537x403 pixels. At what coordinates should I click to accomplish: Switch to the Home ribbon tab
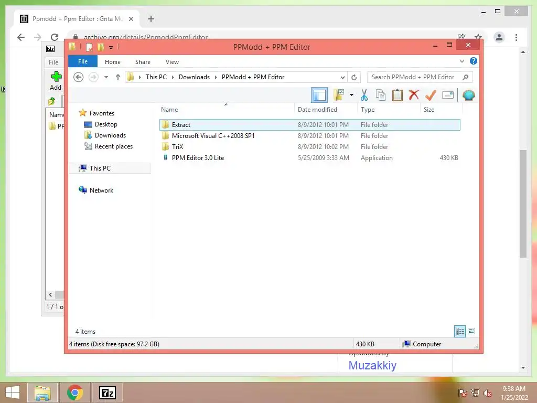point(113,62)
